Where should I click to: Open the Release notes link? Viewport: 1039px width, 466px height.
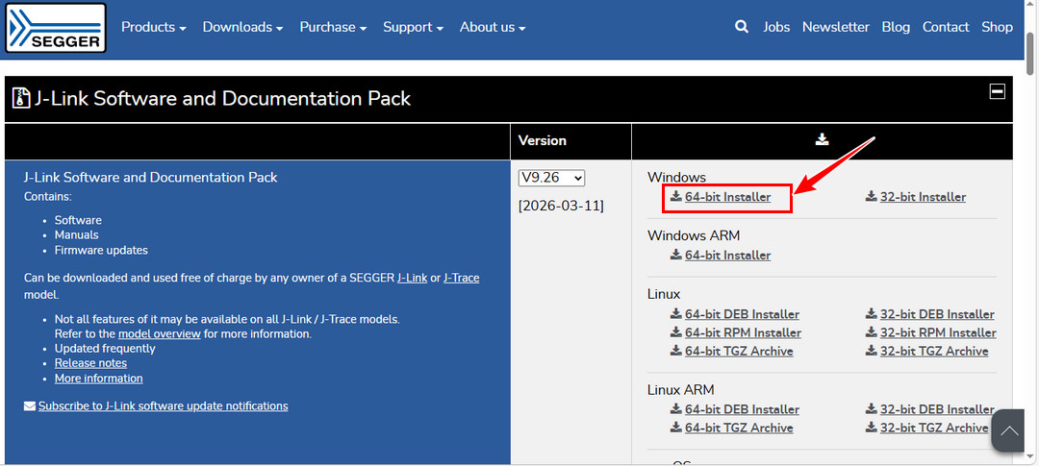[90, 363]
